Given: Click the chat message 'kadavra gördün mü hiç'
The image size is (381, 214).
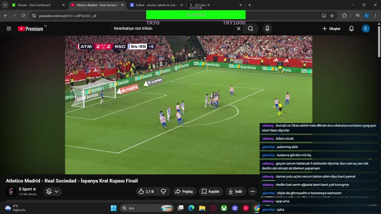Looking at the screenshot, I should tap(294, 155).
